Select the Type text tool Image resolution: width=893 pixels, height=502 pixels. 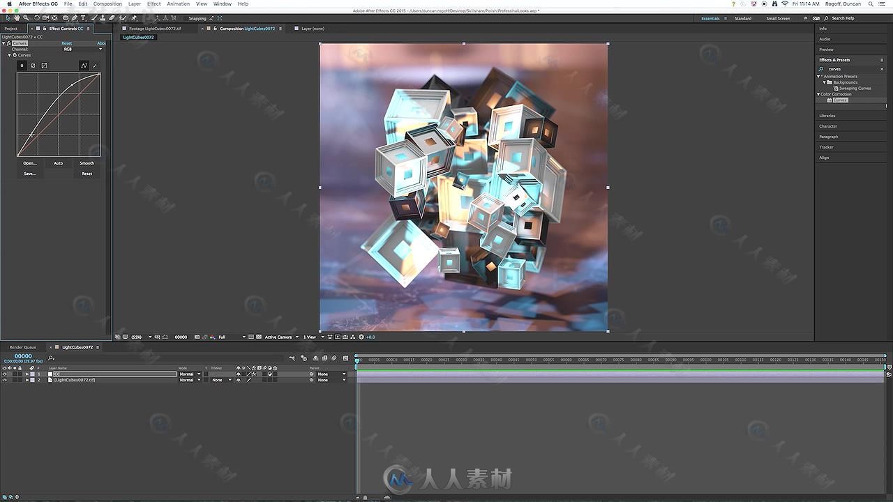coord(83,17)
